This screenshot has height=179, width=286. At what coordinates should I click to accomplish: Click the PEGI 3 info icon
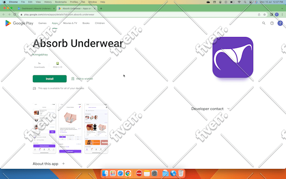[x=61, y=67]
